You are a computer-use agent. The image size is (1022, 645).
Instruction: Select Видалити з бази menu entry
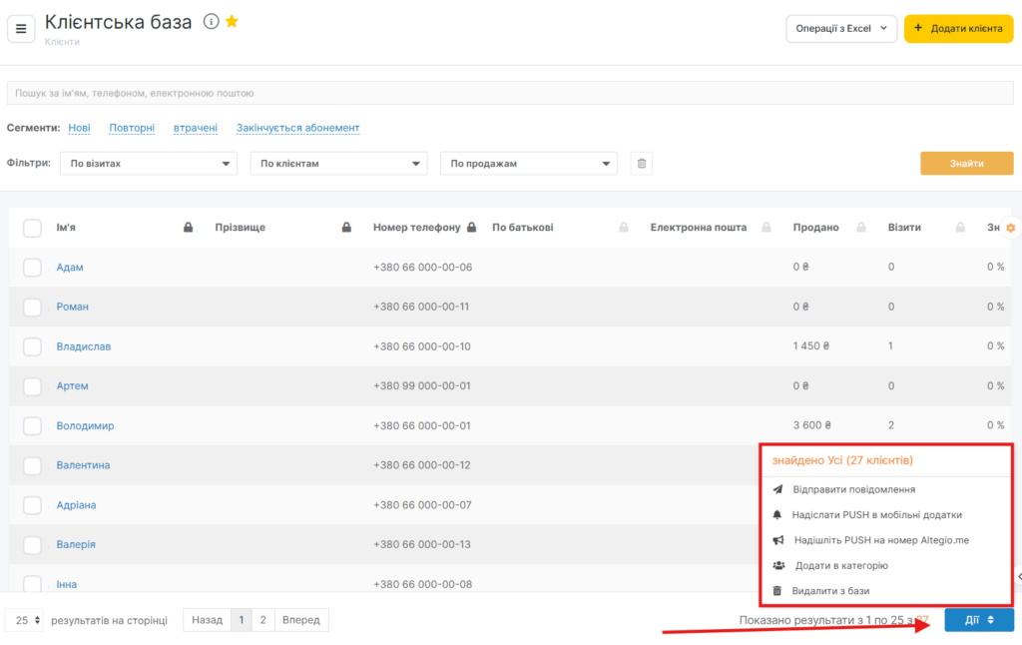(x=830, y=590)
